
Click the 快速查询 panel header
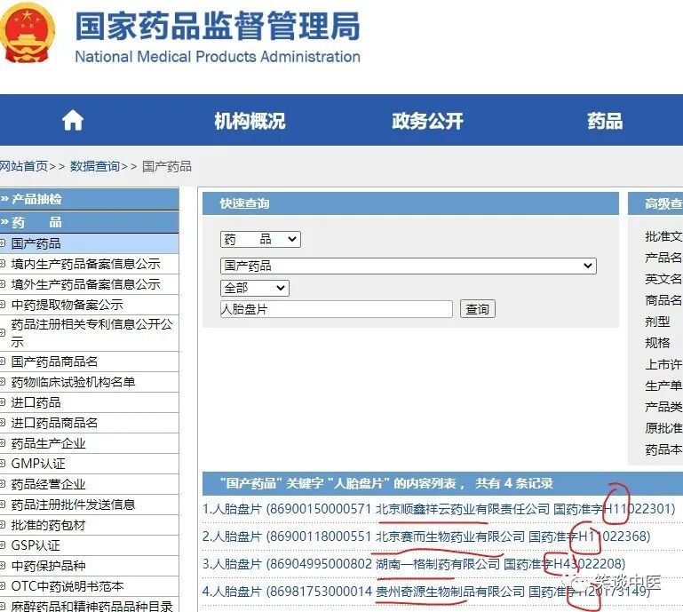click(x=410, y=203)
